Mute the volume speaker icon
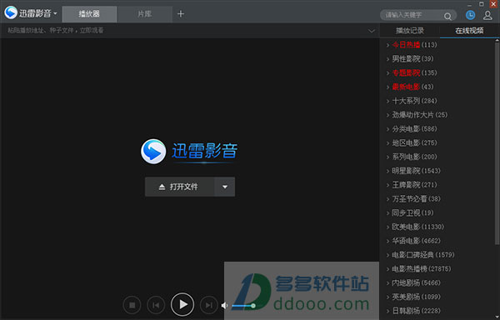The width and height of the screenshot is (500, 320). coord(224,306)
